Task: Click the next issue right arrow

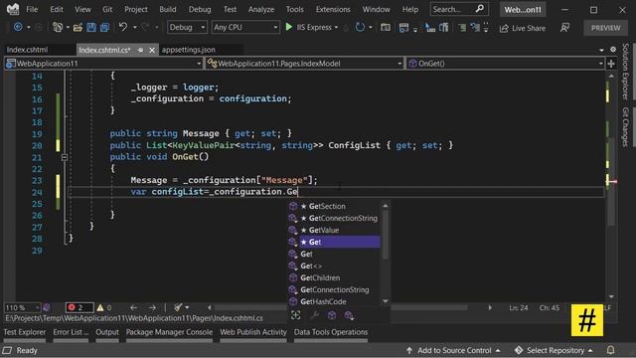Action: tap(152, 307)
